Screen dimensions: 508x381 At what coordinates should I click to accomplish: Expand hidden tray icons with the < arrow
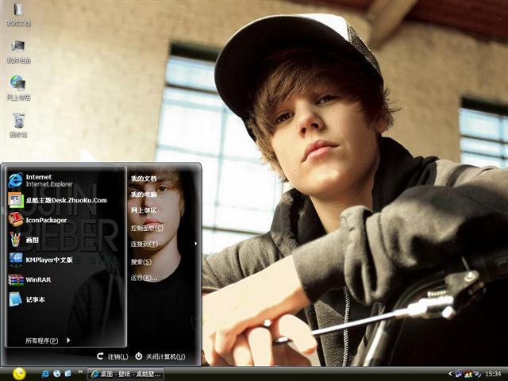click(450, 374)
